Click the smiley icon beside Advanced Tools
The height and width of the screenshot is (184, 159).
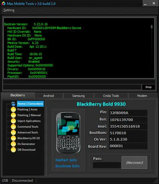[x=13, y=133]
